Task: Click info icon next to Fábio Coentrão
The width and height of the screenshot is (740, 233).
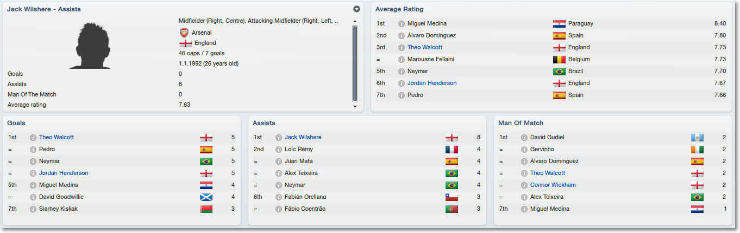Action: [279, 209]
